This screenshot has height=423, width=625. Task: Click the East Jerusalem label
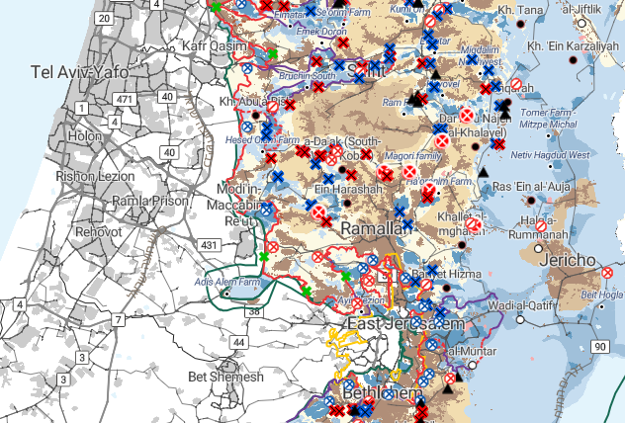(x=406, y=323)
